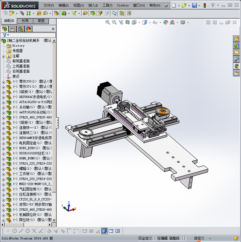Select the ConfigurationManager tab
The height and width of the screenshot is (242, 241).
point(21,29)
